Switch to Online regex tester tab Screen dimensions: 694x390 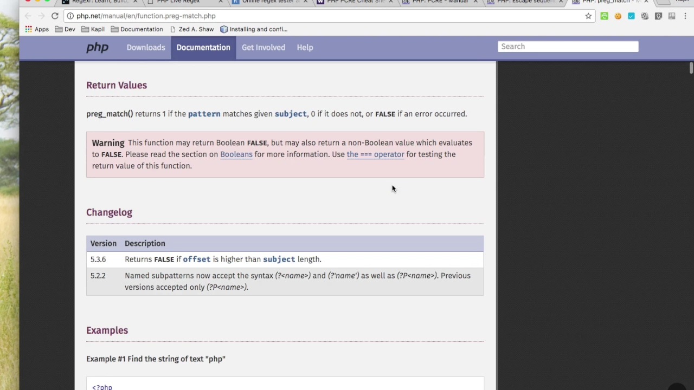coord(269,2)
